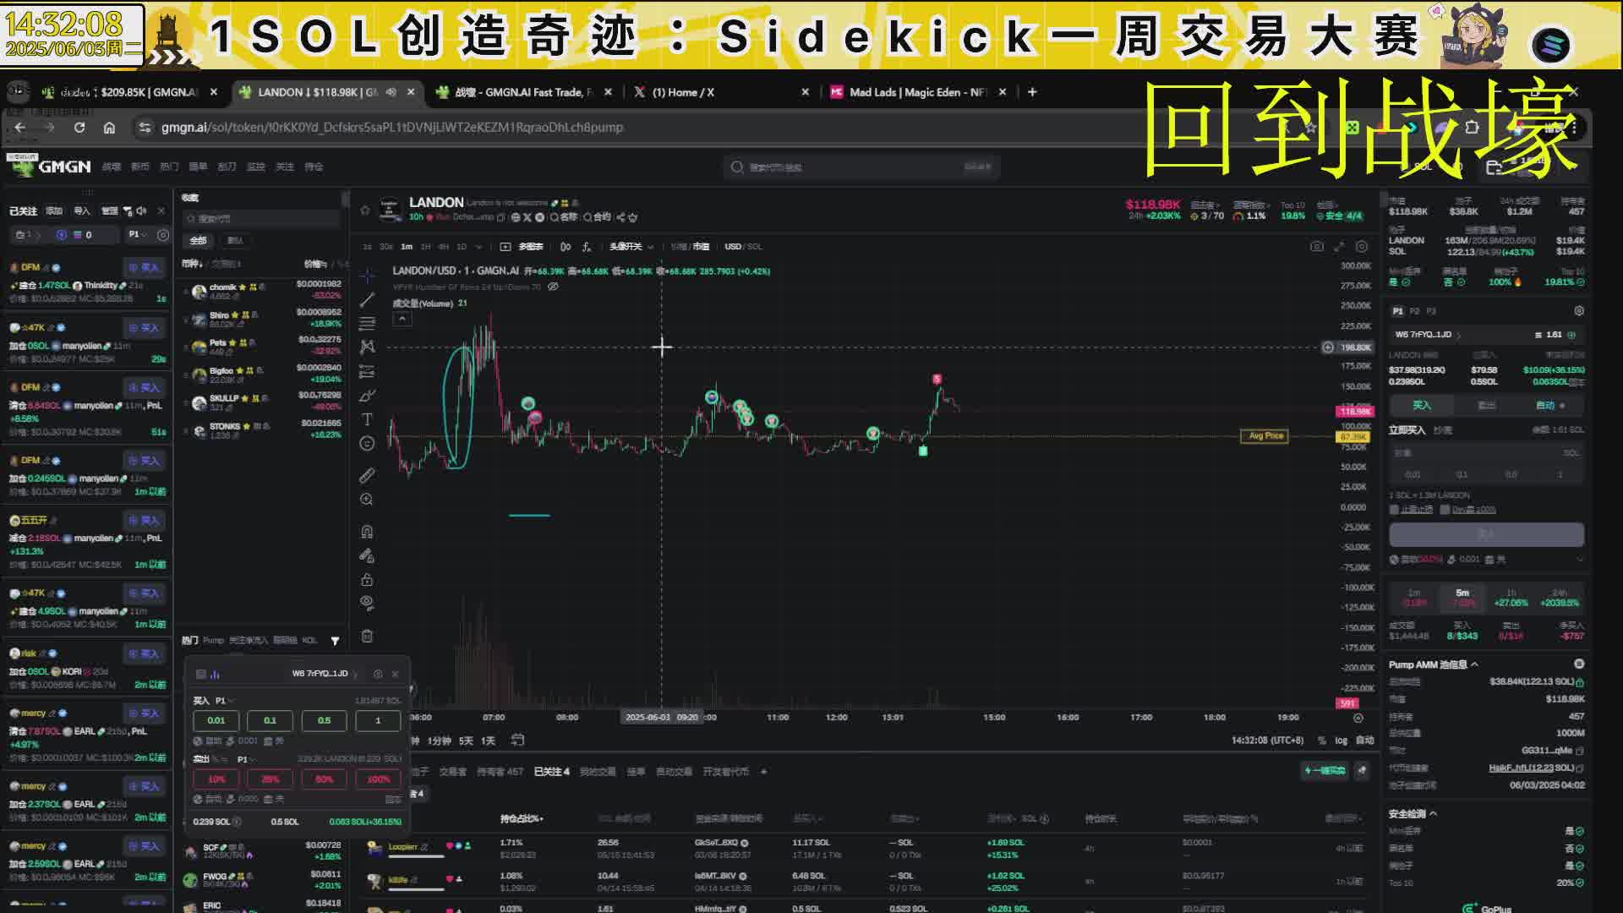Collapse the Pump AMM pool info section
Image resolution: width=1623 pixels, height=913 pixels.
click(x=1474, y=664)
